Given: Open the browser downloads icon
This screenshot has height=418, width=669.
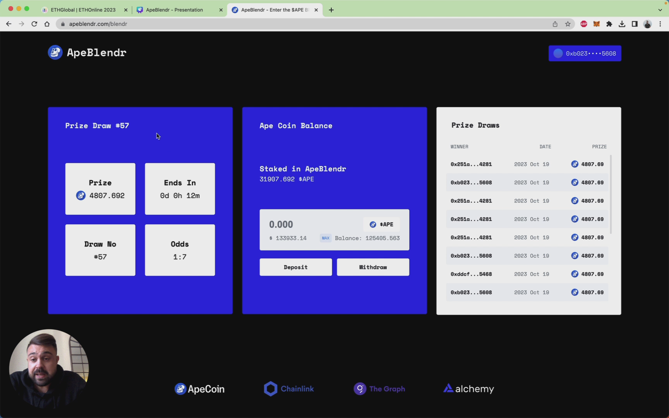Looking at the screenshot, I should click(x=622, y=24).
